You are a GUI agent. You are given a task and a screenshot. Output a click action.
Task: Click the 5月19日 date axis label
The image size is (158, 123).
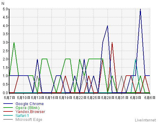(x=65, y=98)
